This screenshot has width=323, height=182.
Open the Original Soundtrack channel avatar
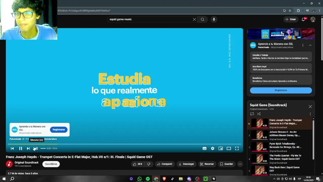9,164
